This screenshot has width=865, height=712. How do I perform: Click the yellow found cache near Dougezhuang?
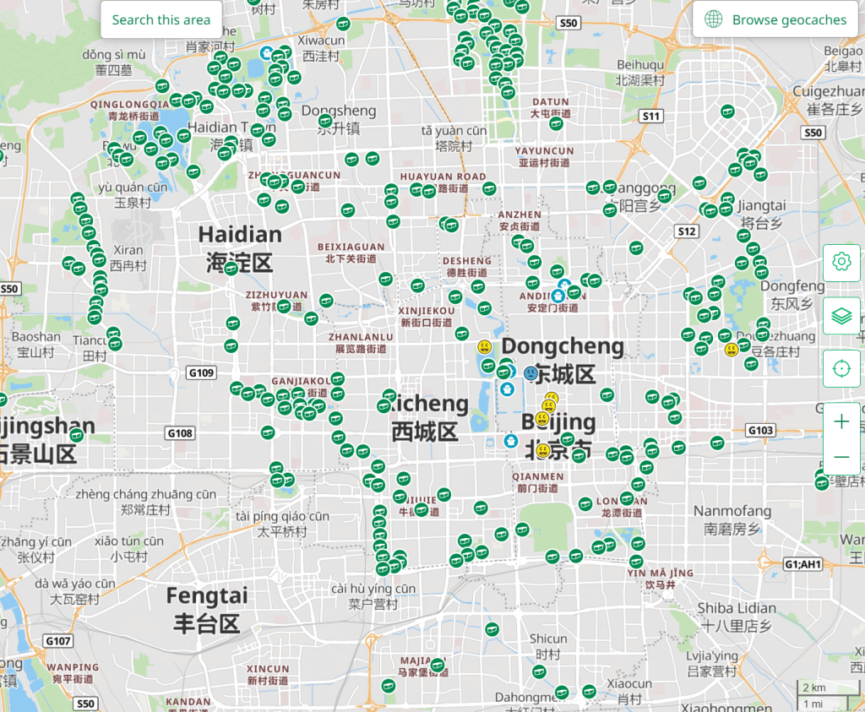[730, 349]
